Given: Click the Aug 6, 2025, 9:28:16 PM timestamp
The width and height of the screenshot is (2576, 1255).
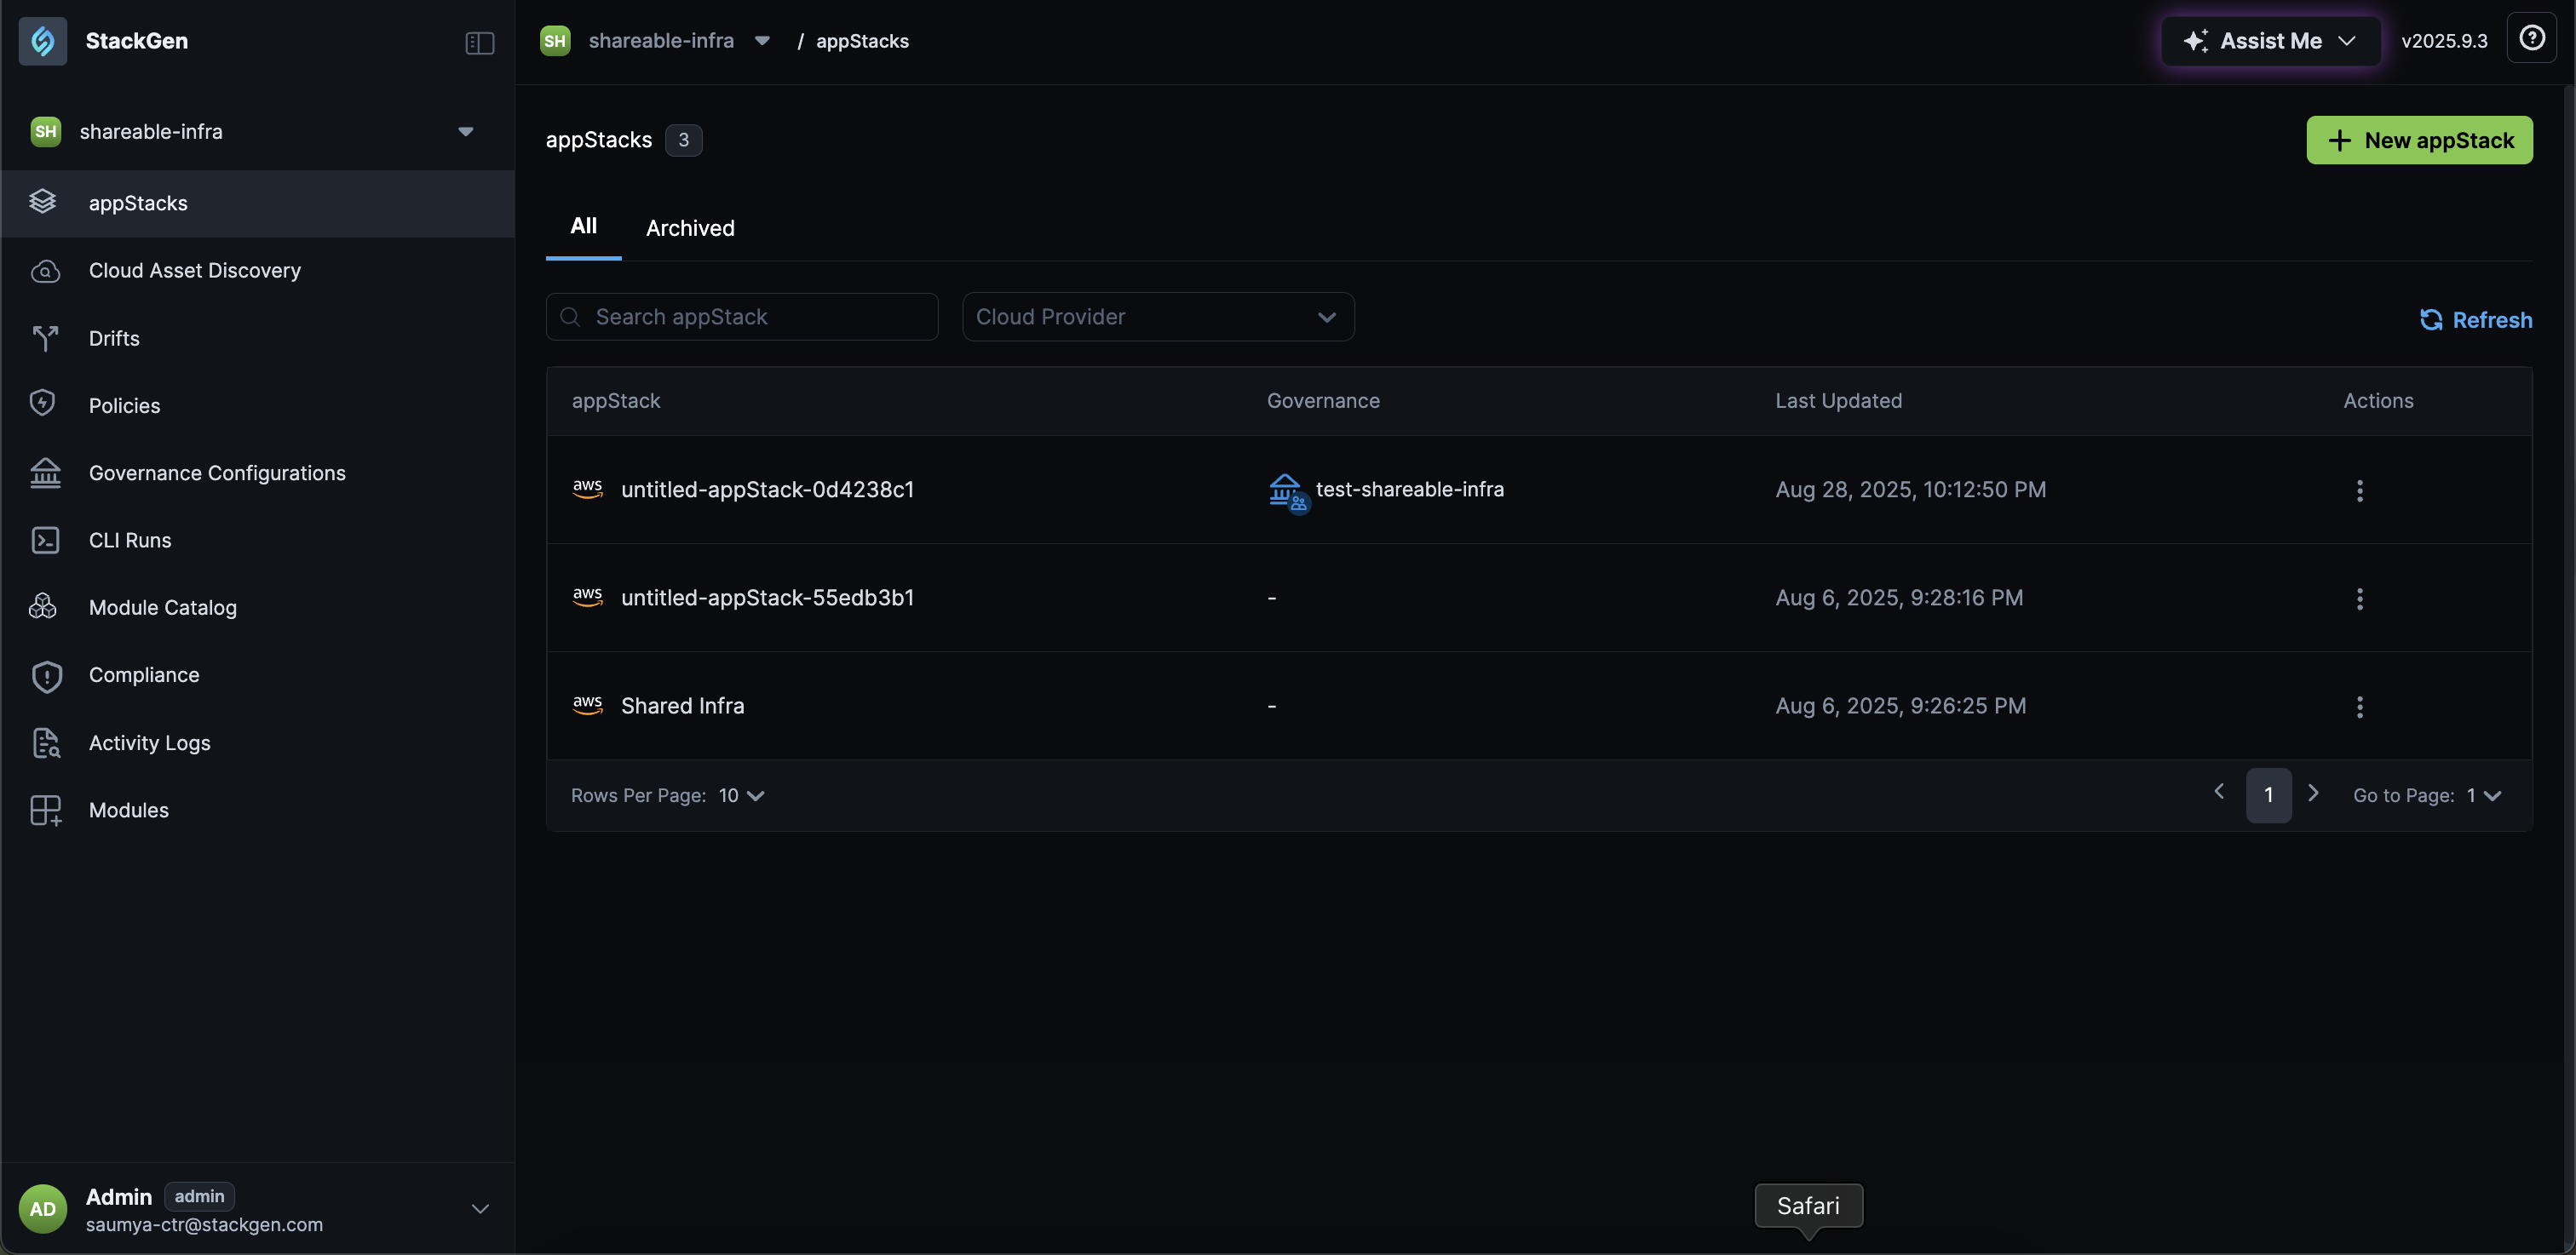Looking at the screenshot, I should point(1898,598).
